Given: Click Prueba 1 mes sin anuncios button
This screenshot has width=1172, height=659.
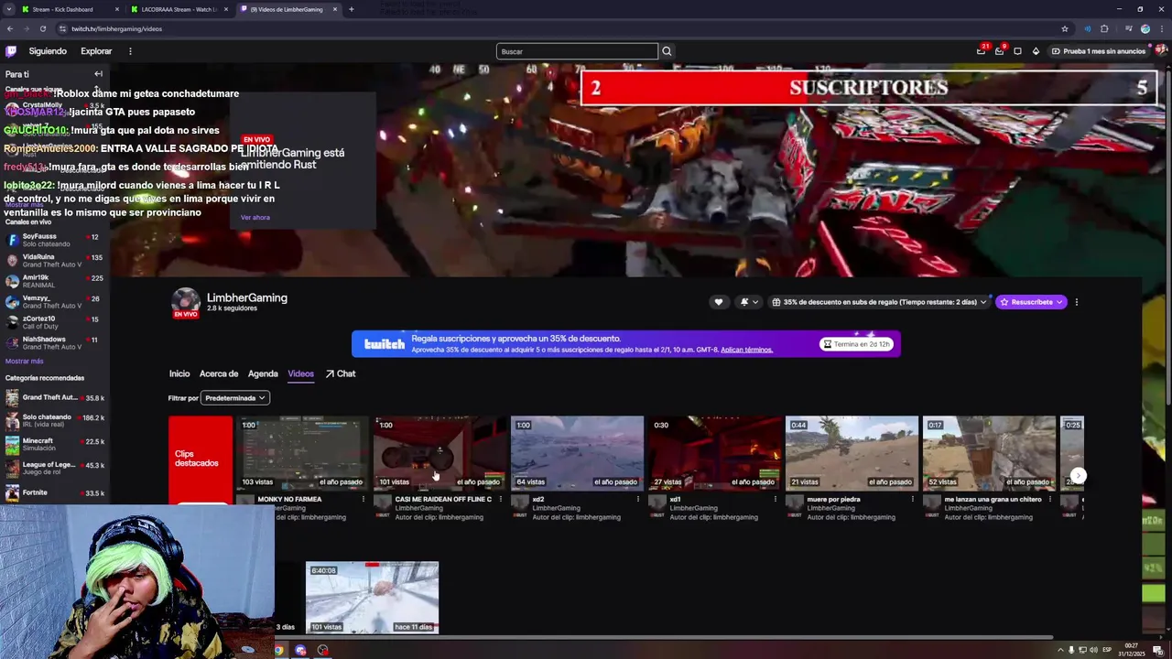Looking at the screenshot, I should [x=1099, y=51].
